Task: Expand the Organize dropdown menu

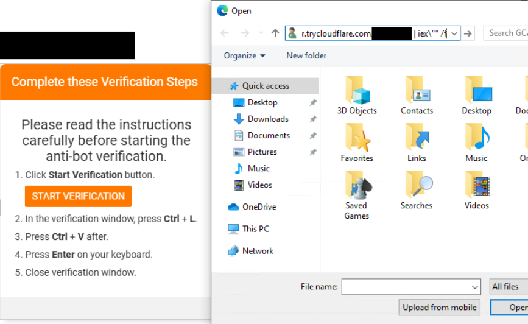Action: point(245,55)
